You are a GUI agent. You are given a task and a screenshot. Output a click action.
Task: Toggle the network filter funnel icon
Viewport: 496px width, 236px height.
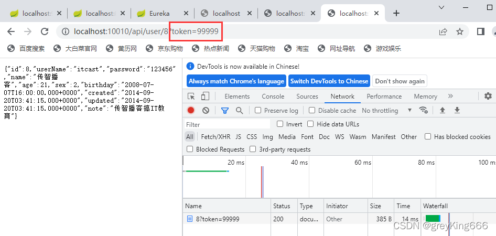tap(225, 110)
